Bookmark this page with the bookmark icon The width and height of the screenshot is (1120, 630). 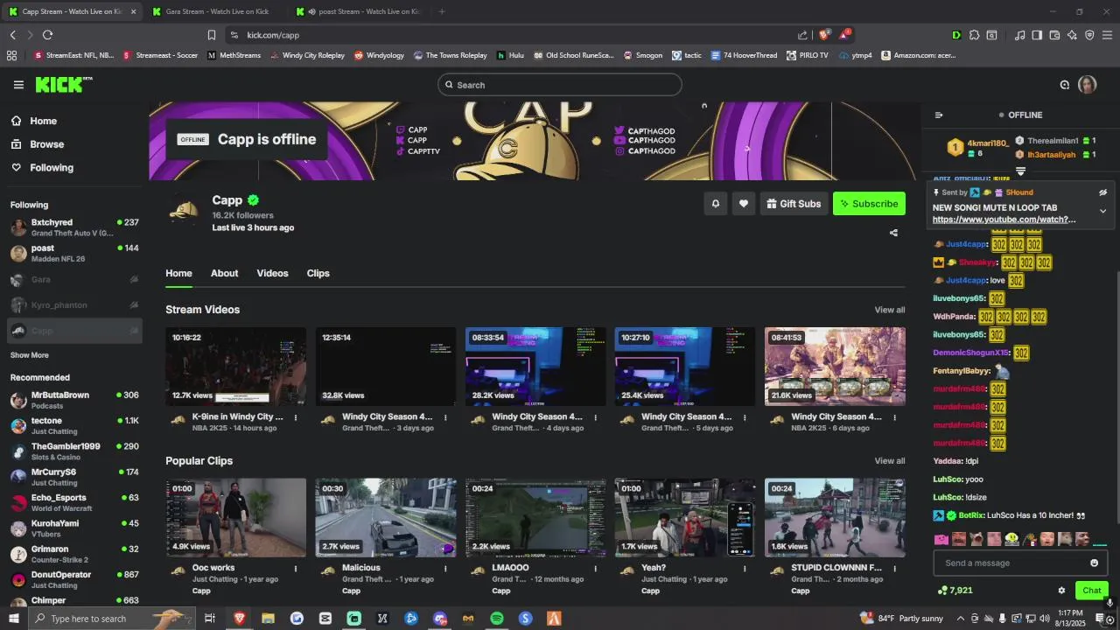coord(211,35)
